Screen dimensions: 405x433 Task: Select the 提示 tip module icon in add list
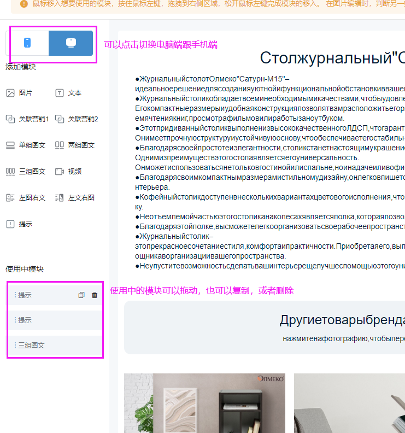(10, 224)
